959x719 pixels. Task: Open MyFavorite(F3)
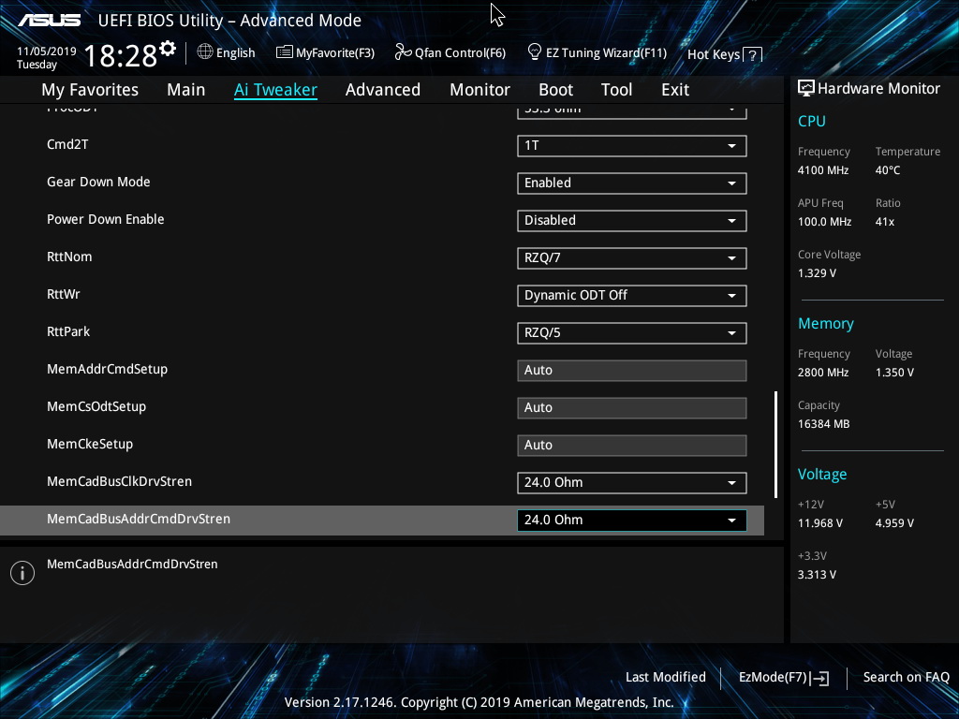point(325,52)
